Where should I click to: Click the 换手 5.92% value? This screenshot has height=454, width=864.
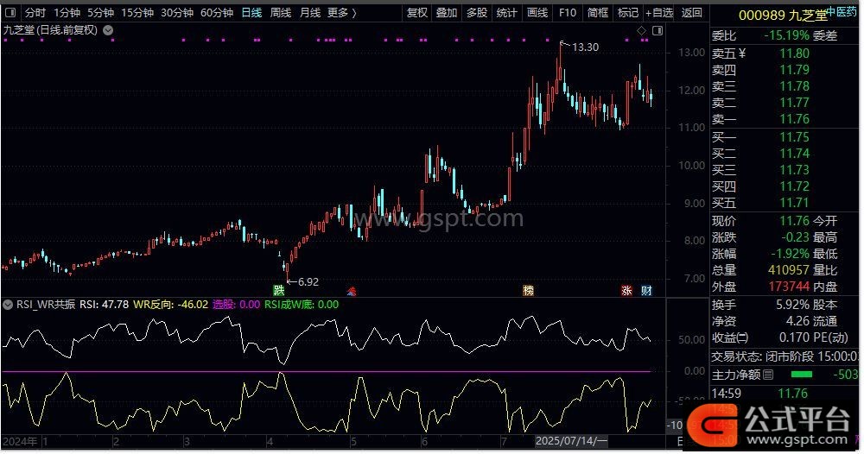point(793,305)
